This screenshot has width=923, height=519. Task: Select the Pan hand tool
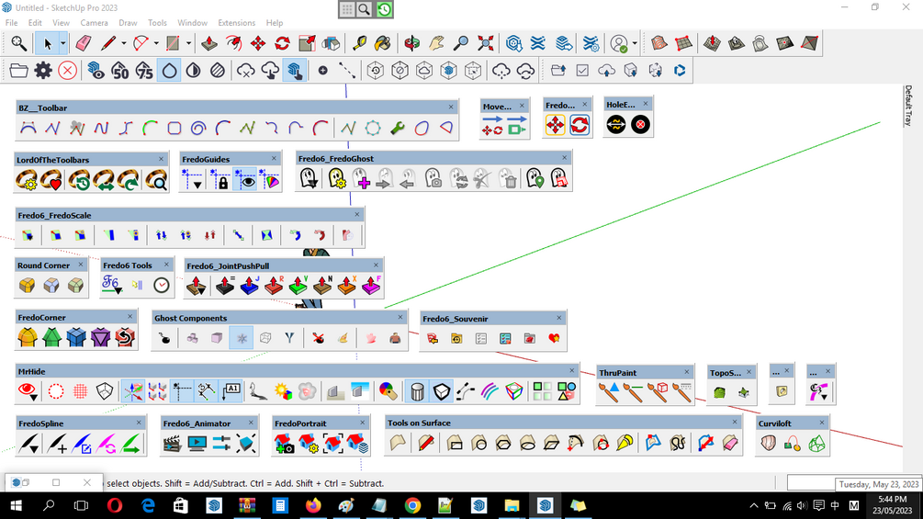tap(436, 43)
